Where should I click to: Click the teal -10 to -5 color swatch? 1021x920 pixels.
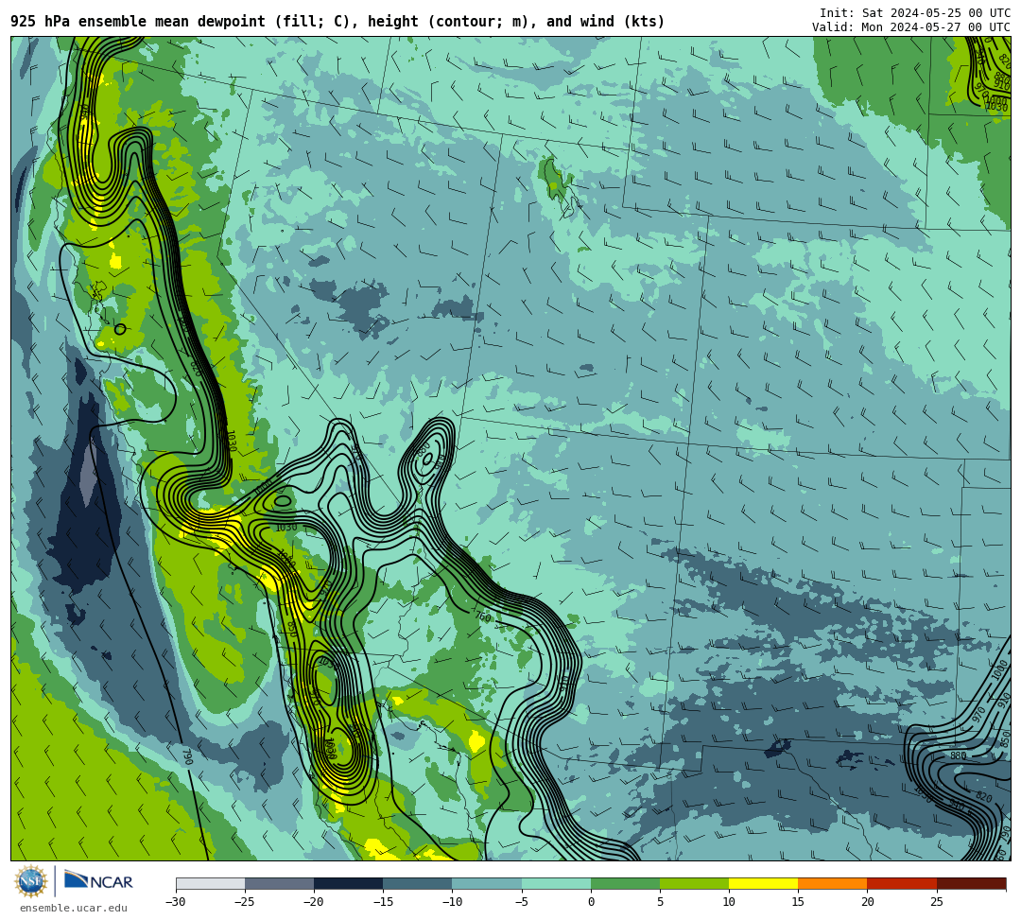pyautogui.click(x=487, y=883)
